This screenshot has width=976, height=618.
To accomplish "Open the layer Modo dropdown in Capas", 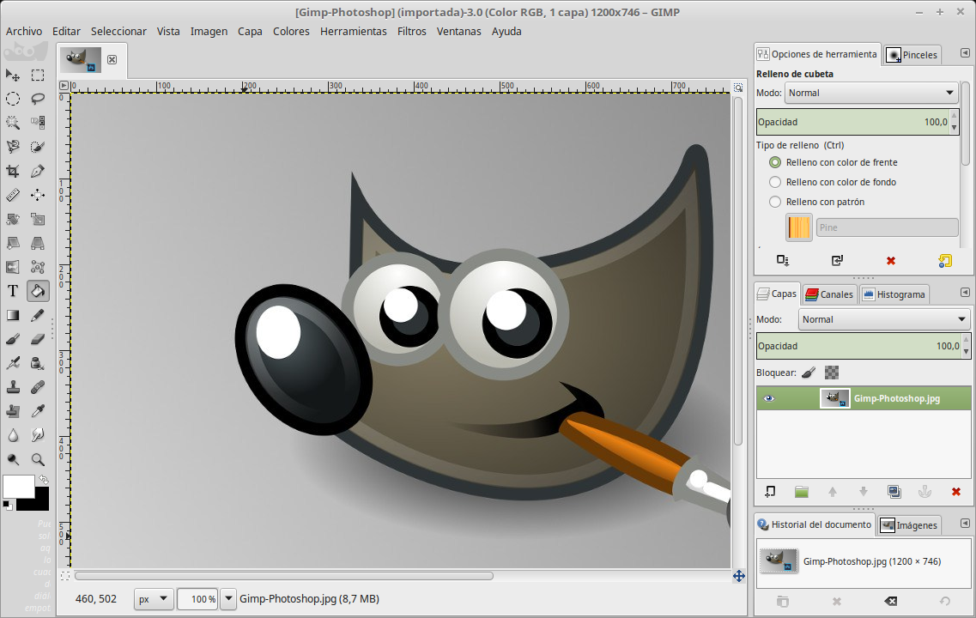I will click(x=884, y=319).
